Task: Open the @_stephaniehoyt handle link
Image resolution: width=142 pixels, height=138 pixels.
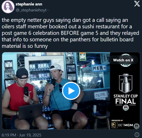Action: click(x=31, y=10)
